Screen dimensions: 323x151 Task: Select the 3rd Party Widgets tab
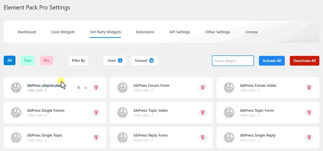tap(105, 32)
